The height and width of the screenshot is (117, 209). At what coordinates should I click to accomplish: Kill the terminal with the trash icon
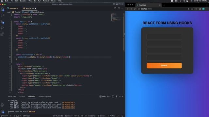pos(116,97)
